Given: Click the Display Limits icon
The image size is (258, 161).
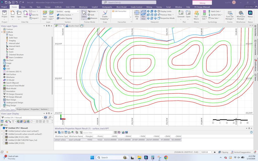Looking at the screenshot, I should (159, 11).
